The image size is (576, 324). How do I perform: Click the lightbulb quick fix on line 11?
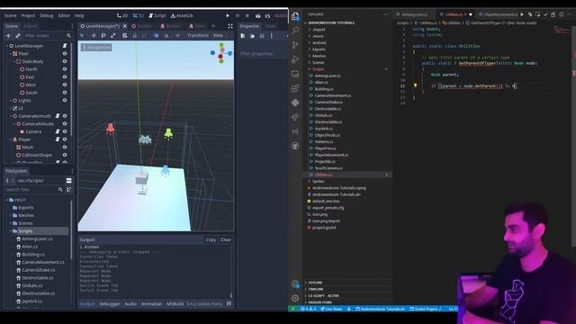(416, 85)
